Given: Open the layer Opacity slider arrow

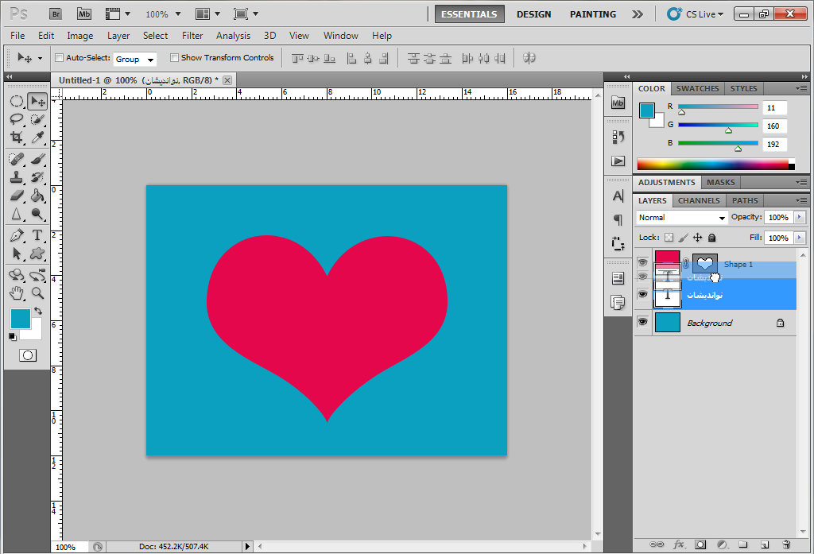Looking at the screenshot, I should (799, 218).
